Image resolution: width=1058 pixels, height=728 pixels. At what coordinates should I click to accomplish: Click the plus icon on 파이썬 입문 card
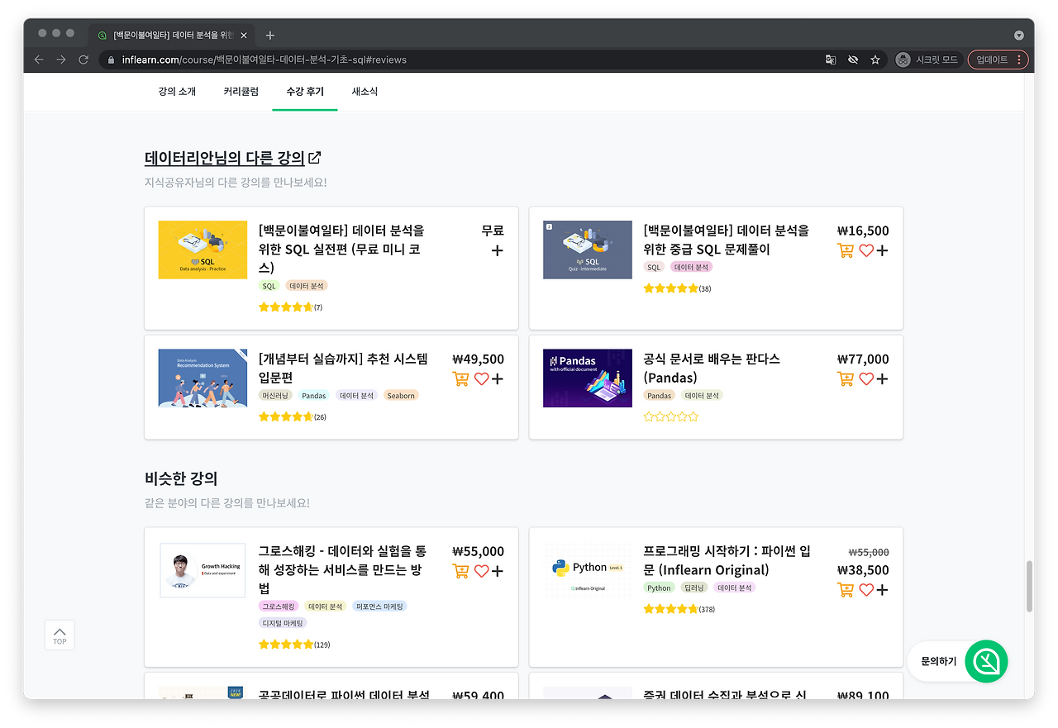[x=882, y=590]
